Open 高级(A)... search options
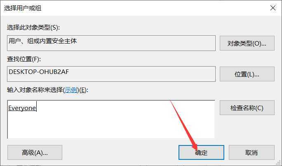The image size is (282, 166). (35, 152)
